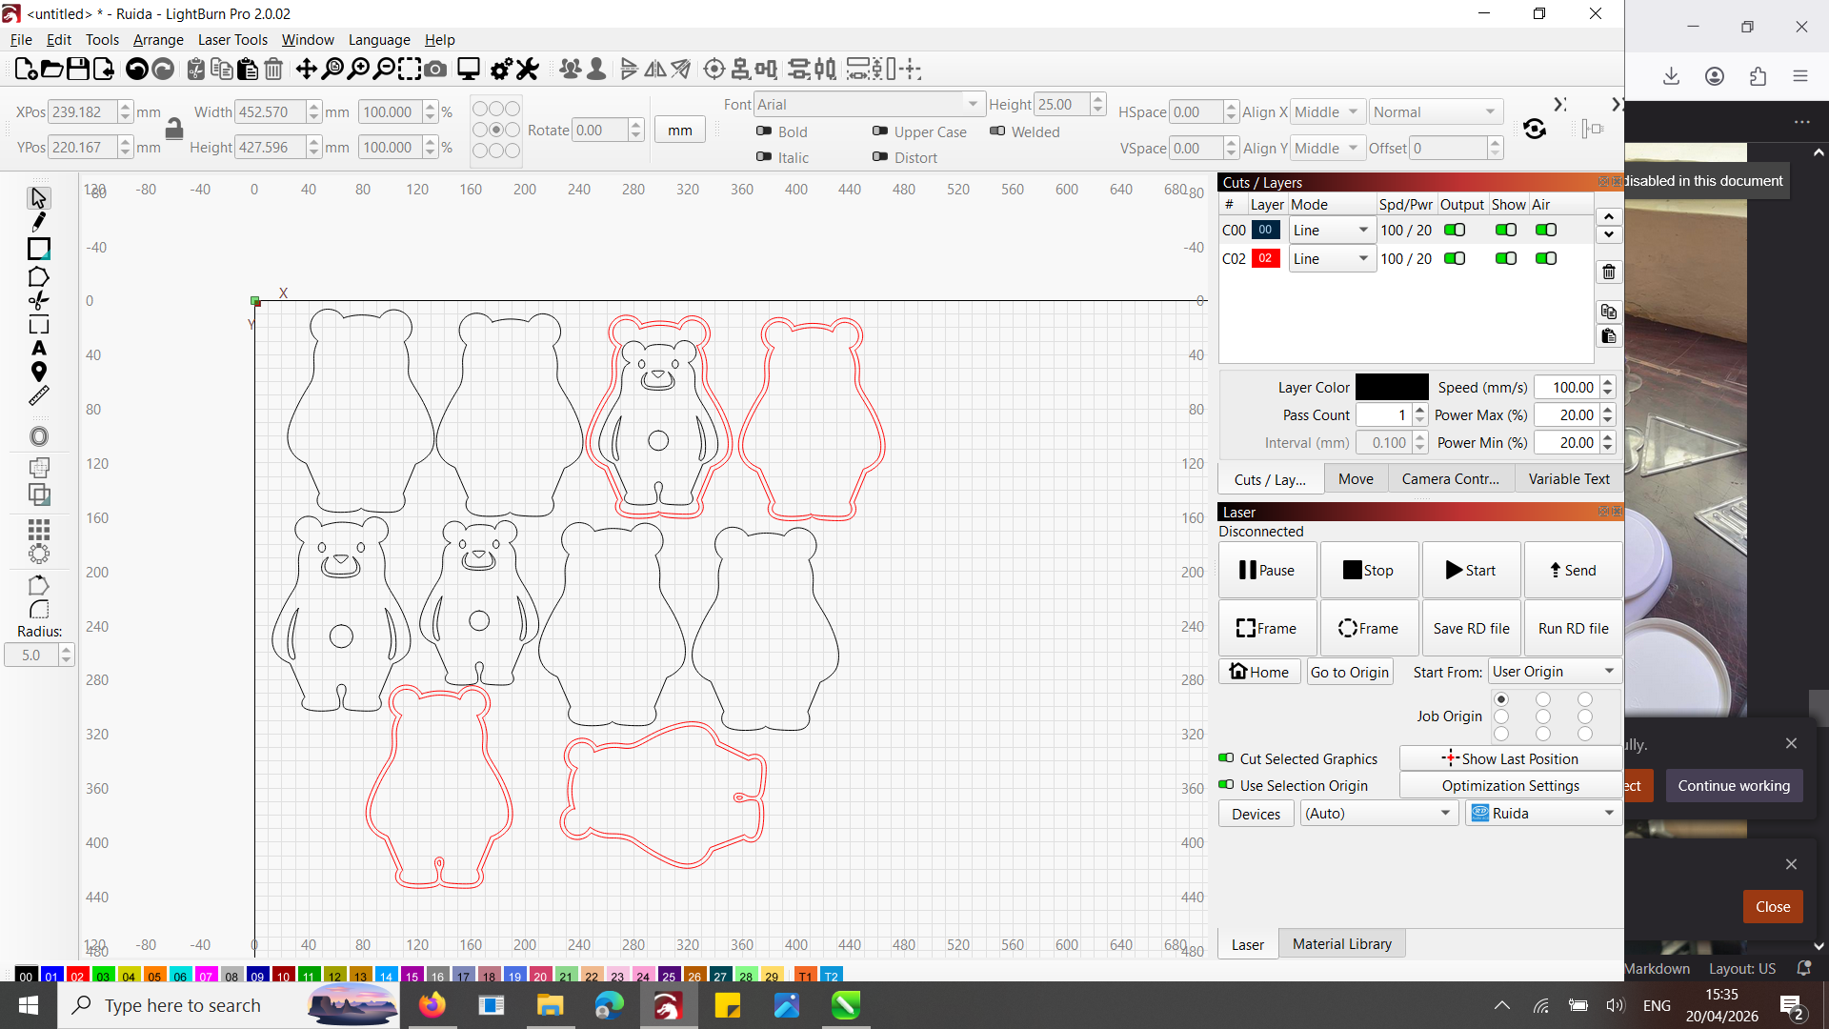Screen dimensions: 1829x1029
Task: Enable Cut Selected Graphics switch
Action: [1226, 759]
